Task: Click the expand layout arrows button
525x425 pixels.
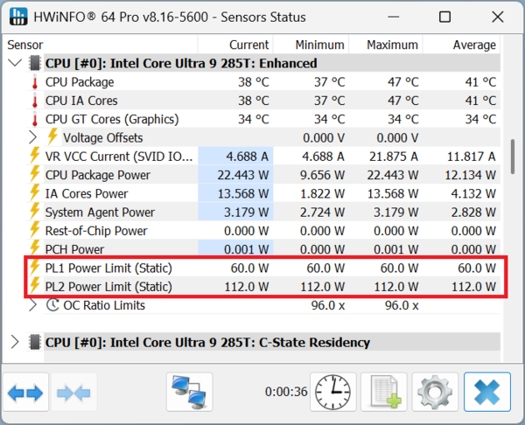Action: 25,392
